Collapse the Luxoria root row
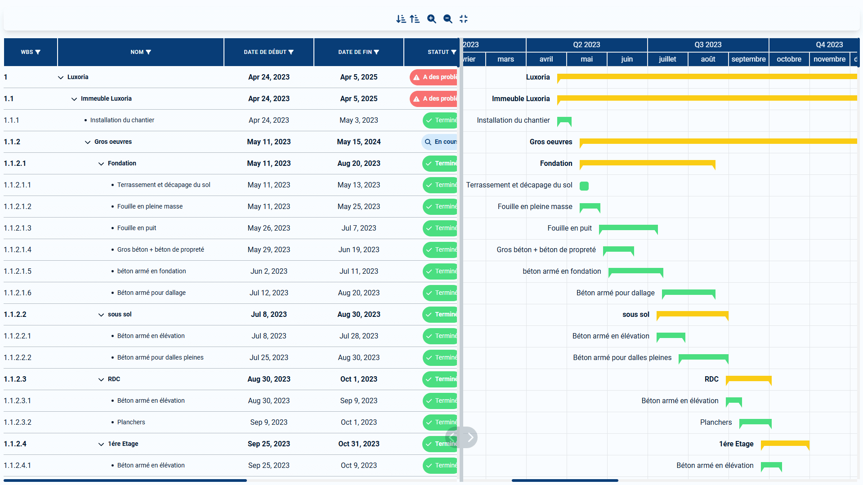This screenshot has height=485, width=863. click(x=61, y=77)
